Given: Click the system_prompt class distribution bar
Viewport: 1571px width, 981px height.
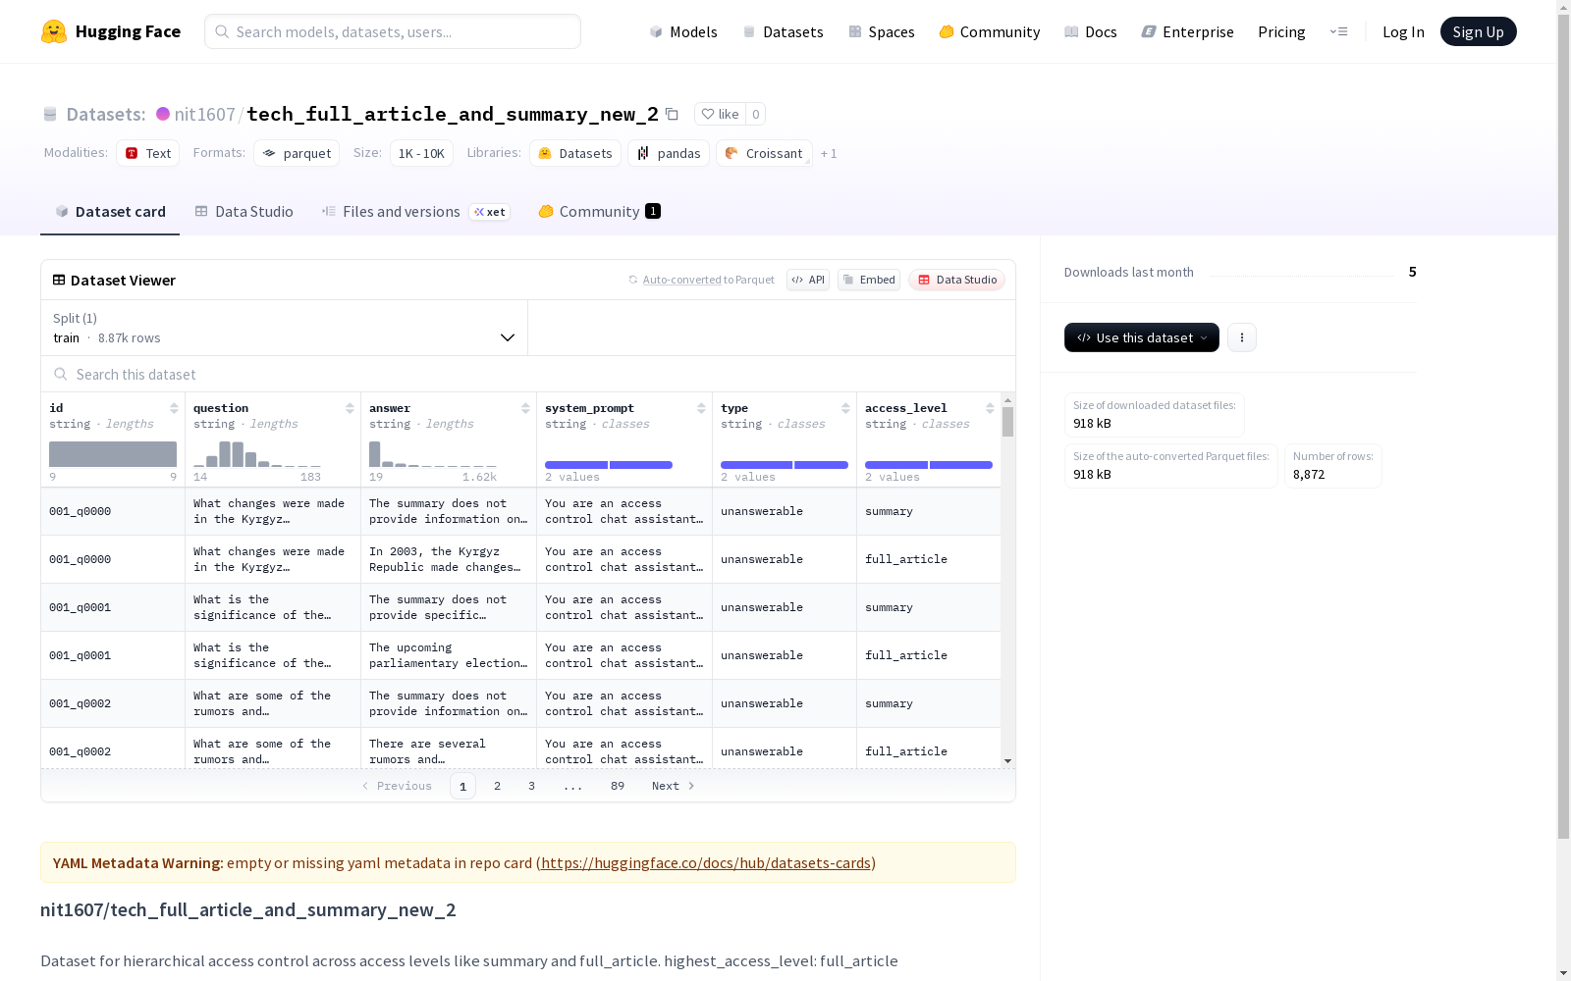Looking at the screenshot, I should pyautogui.click(x=609, y=465).
